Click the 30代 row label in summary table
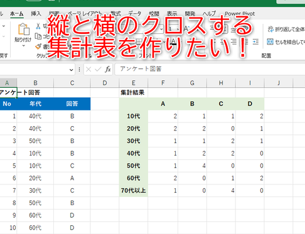This screenshot has width=305, height=234. [x=134, y=141]
